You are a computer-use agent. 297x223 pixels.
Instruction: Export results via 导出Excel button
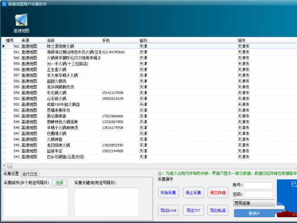pyautogui.click(x=169, y=210)
